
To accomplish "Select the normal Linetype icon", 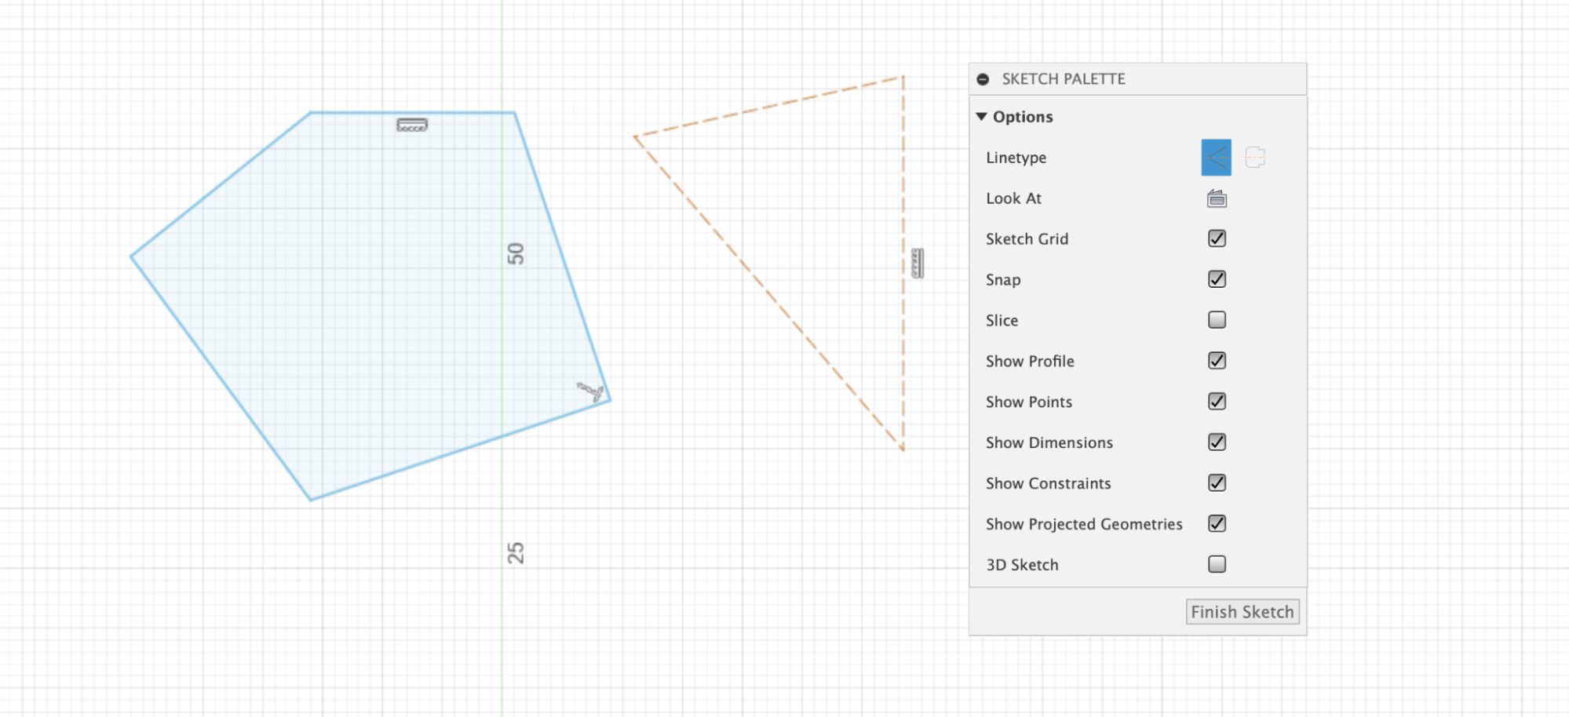I will 1216,158.
